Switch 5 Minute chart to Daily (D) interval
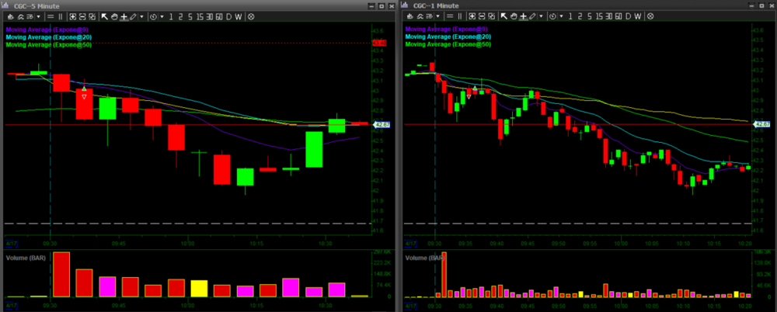The height and width of the screenshot is (312, 777). click(x=228, y=16)
